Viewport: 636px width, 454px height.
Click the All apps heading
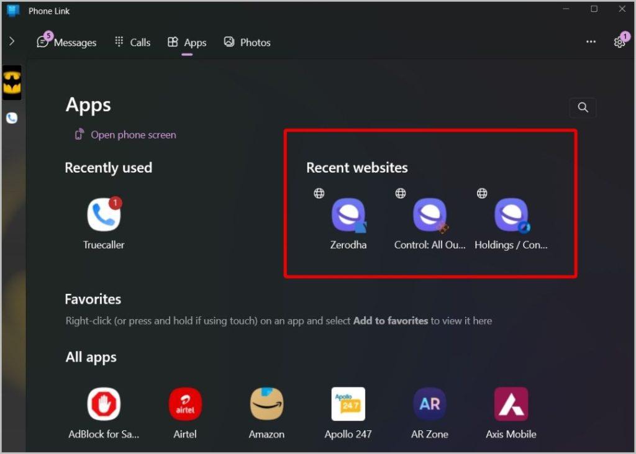[91, 358]
